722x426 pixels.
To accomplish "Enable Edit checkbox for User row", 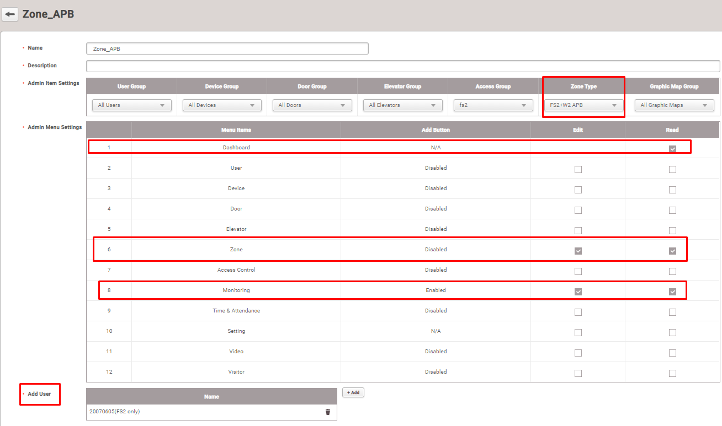I will click(x=578, y=170).
